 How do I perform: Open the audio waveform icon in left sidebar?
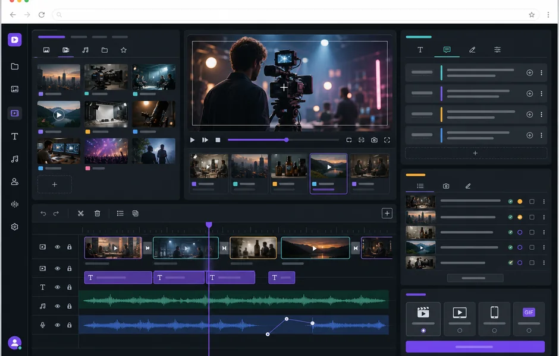tap(15, 204)
